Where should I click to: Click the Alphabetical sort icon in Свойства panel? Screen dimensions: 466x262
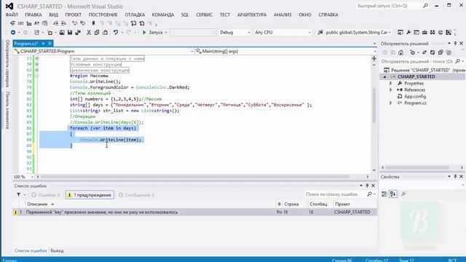coord(393,194)
